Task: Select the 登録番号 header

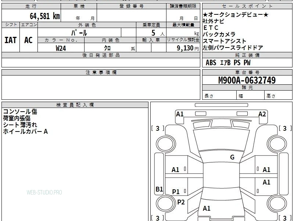Action: [132, 6]
